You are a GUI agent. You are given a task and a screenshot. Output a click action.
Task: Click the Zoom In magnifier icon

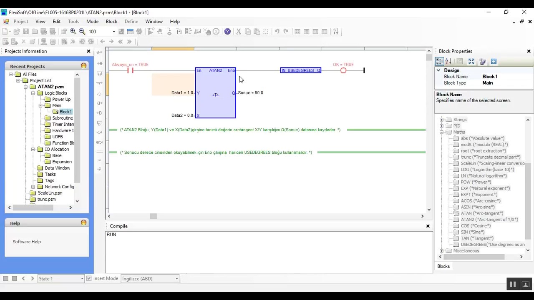point(73,32)
